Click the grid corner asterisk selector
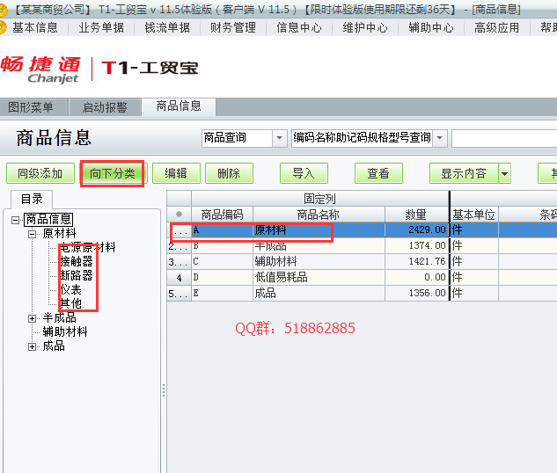557x473 pixels. point(179,215)
